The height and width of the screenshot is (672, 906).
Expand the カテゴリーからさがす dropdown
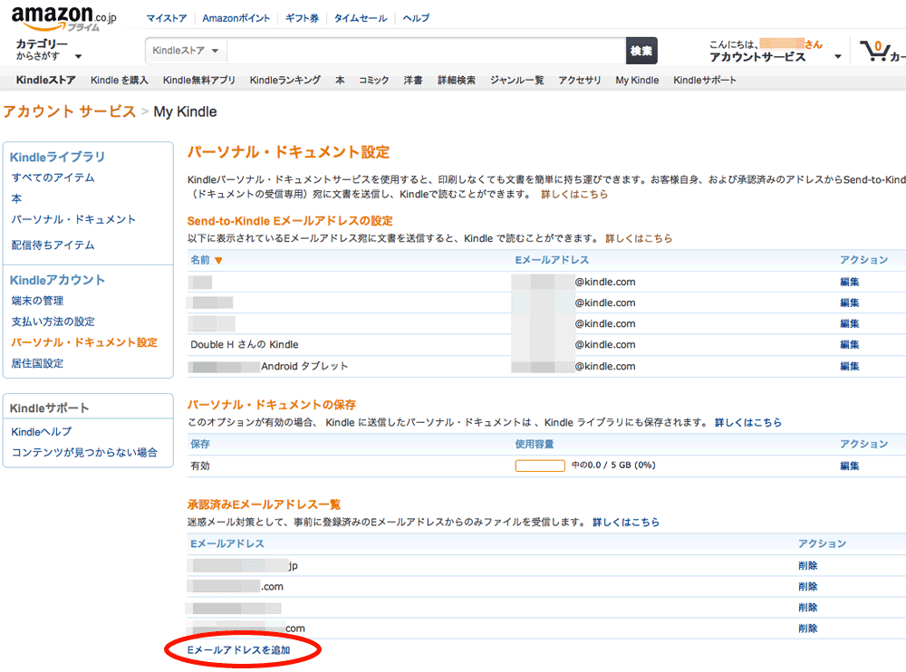(x=49, y=50)
